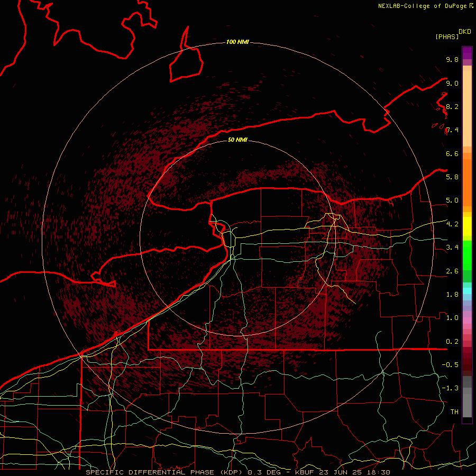This screenshot has height=476, width=476.
Task: Select the 1.0 legend value
Action: tap(452, 318)
